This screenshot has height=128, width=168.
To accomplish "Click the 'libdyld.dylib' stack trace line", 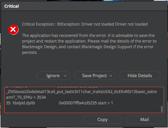I will [59, 103].
